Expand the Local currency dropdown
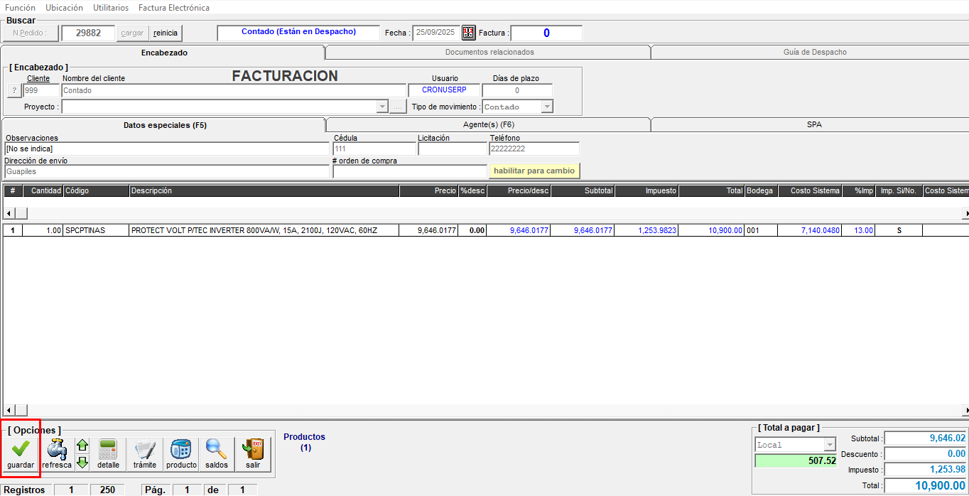 coord(829,445)
